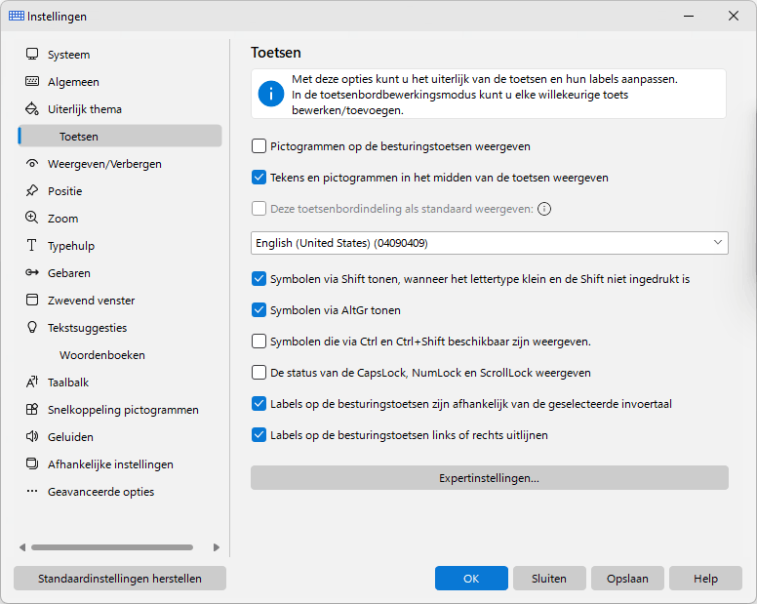Click the keyboard icon in the title bar
Image resolution: width=757 pixels, height=604 pixels.
[17, 16]
